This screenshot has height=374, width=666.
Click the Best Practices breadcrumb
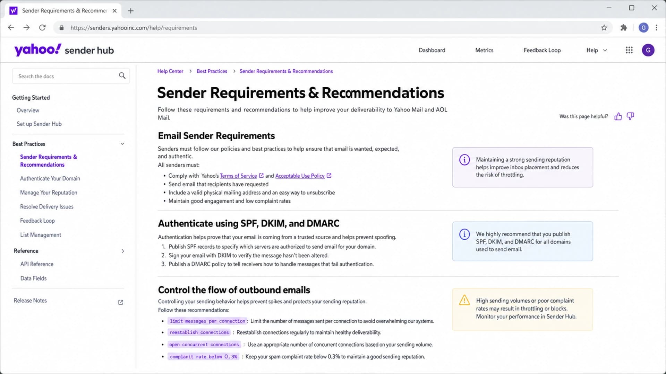coord(212,71)
